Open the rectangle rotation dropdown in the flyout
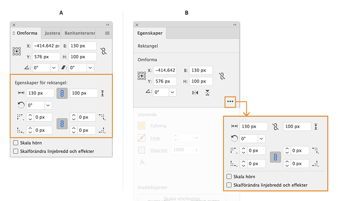Screen dimensions: 338x201 [262, 139]
